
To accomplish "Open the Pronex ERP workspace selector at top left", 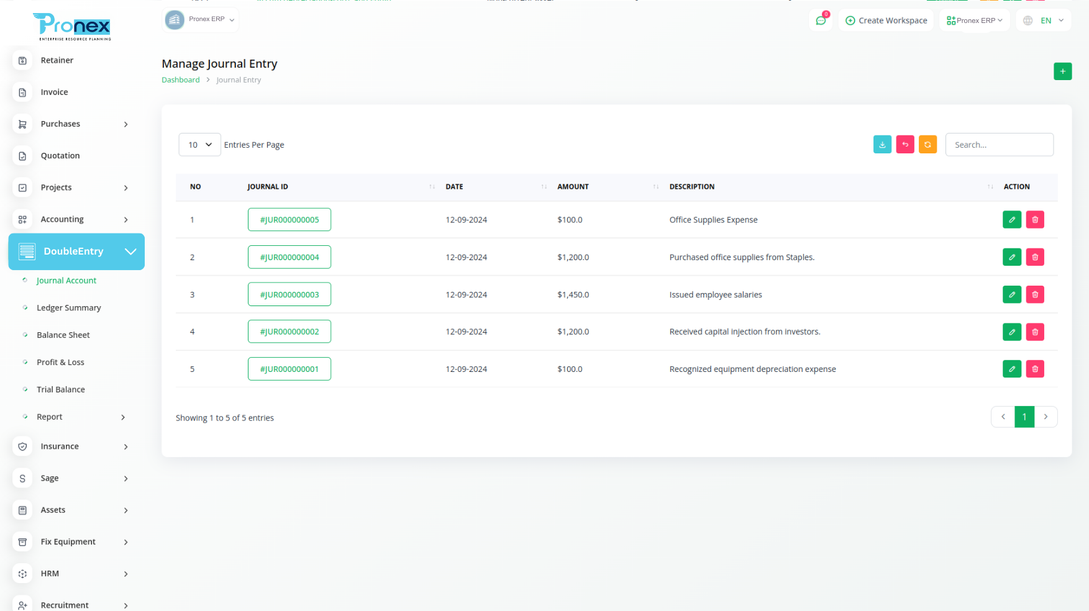I will click(x=200, y=20).
